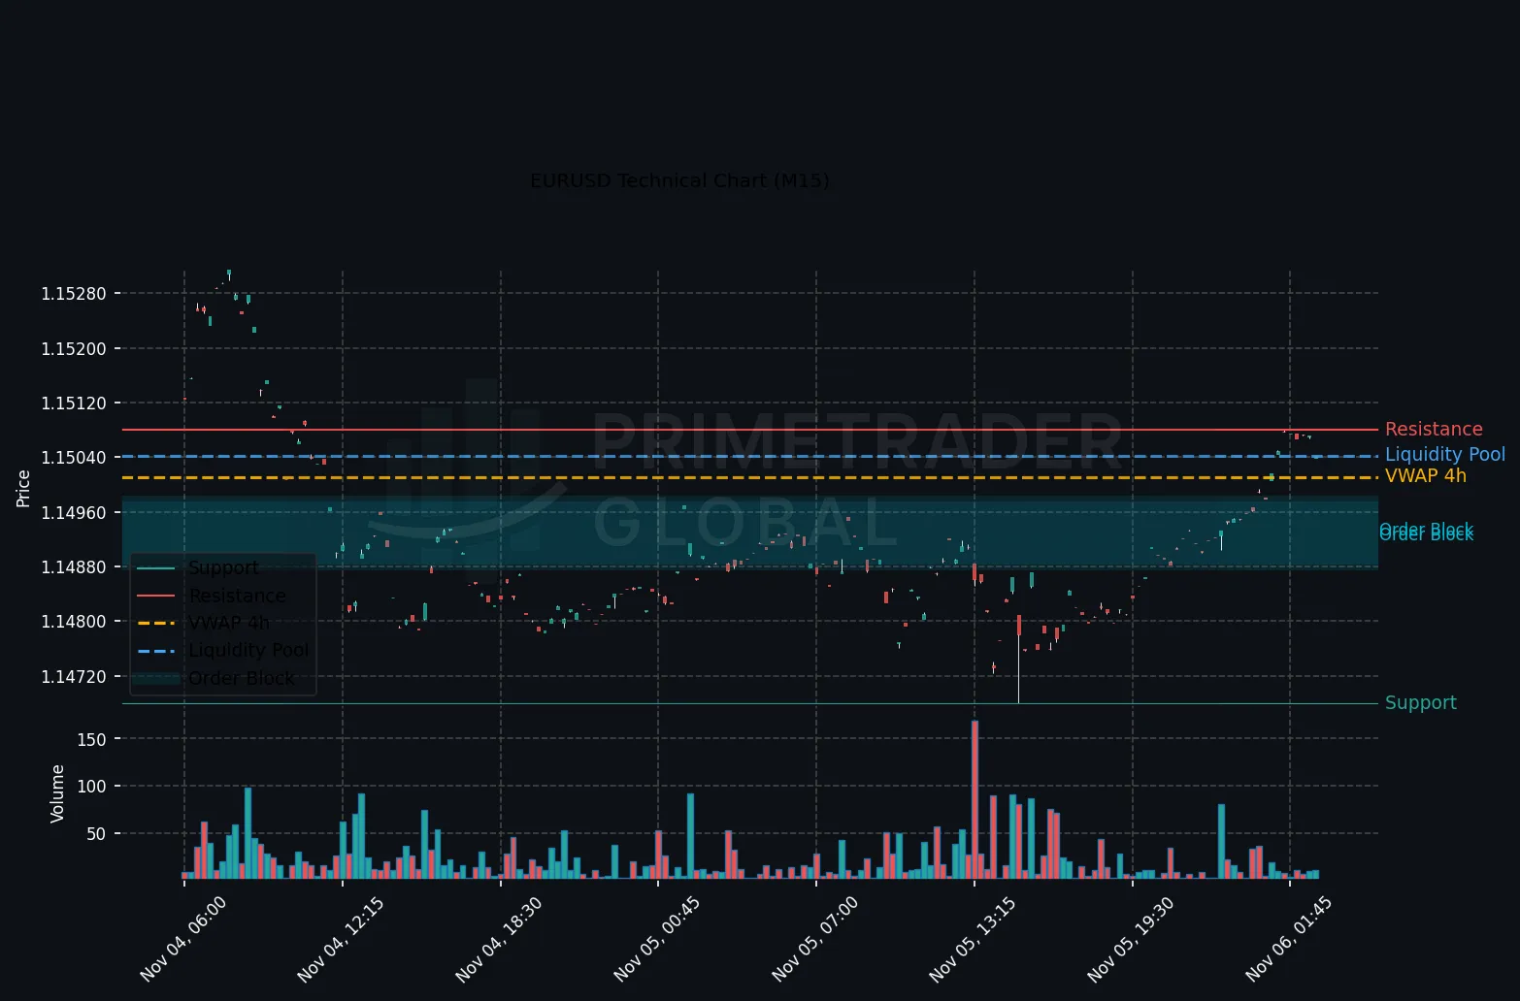
Task: Click the Resistance label beside the red line
Action: (1434, 430)
